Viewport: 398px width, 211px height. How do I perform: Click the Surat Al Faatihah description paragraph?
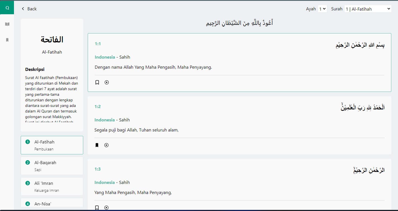pos(52,99)
